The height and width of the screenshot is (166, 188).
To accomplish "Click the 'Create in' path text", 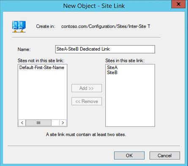I will click(x=106, y=26).
